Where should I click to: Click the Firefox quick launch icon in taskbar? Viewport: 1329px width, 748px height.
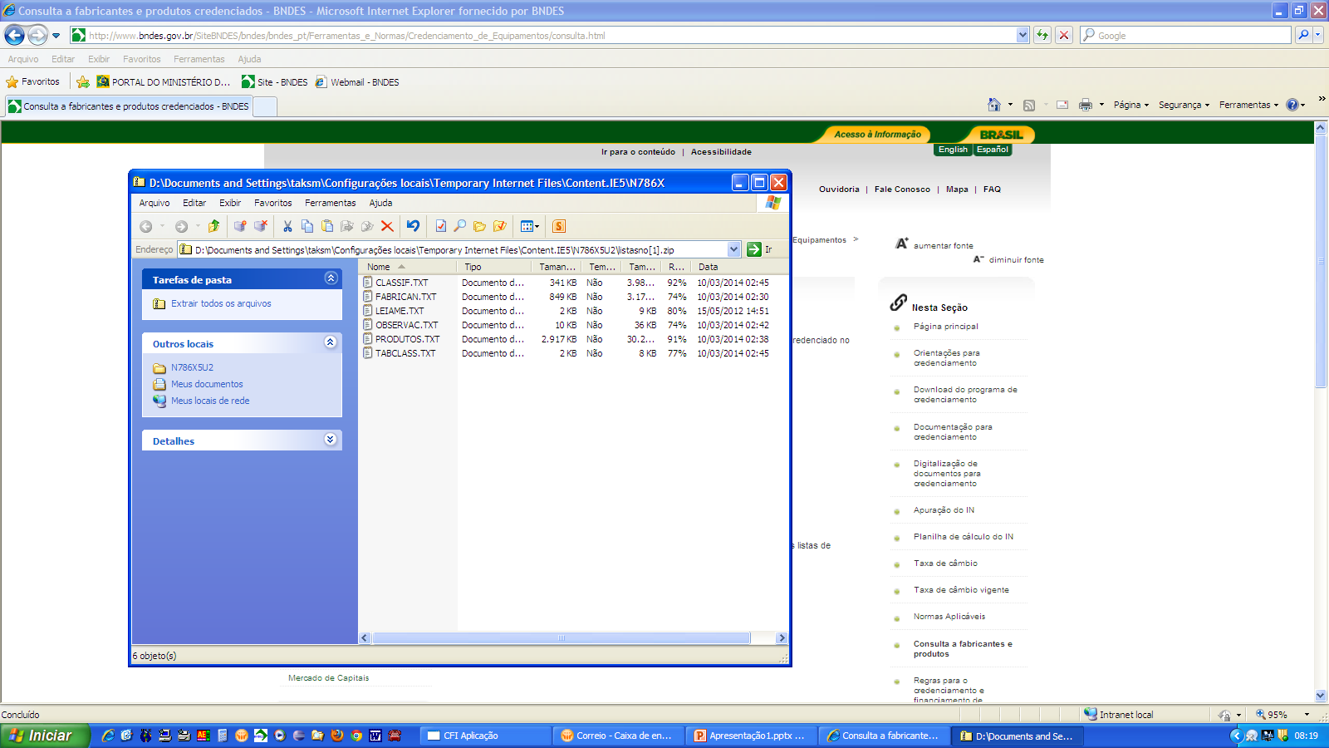pyautogui.click(x=337, y=736)
